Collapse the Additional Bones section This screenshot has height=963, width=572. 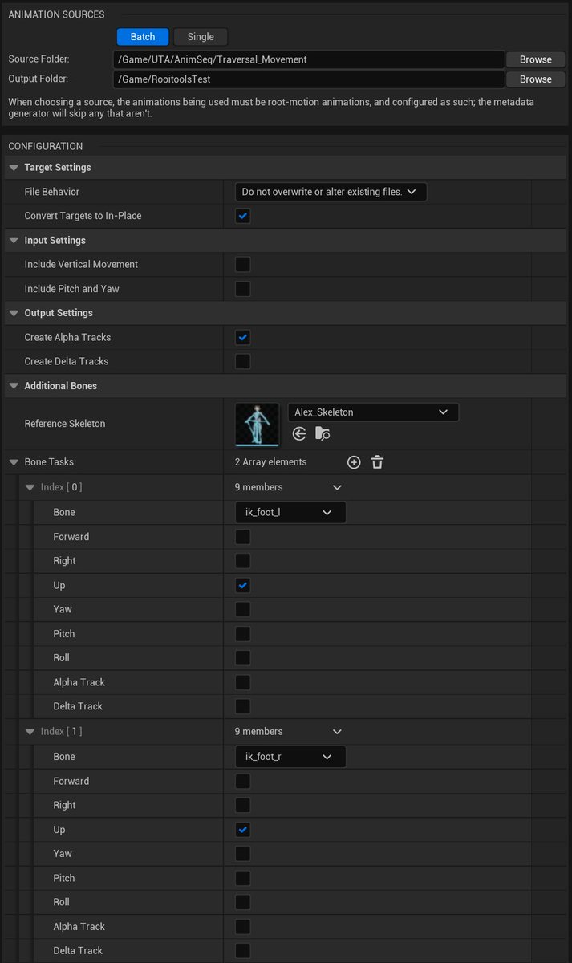pos(14,386)
